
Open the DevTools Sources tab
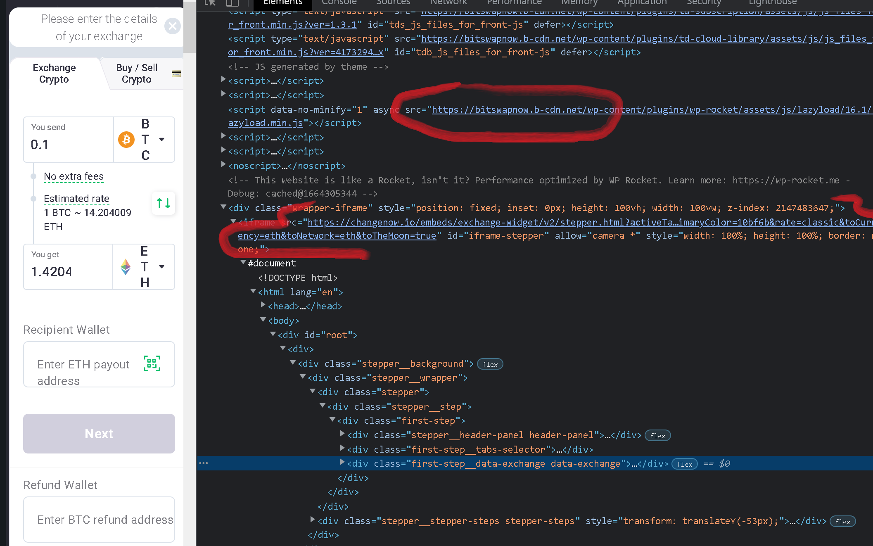click(x=393, y=2)
